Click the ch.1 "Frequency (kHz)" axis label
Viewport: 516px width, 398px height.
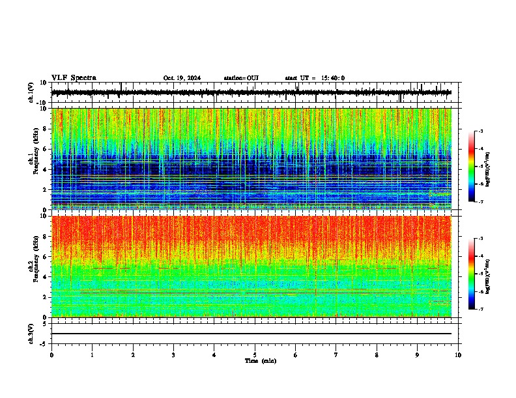point(36,152)
